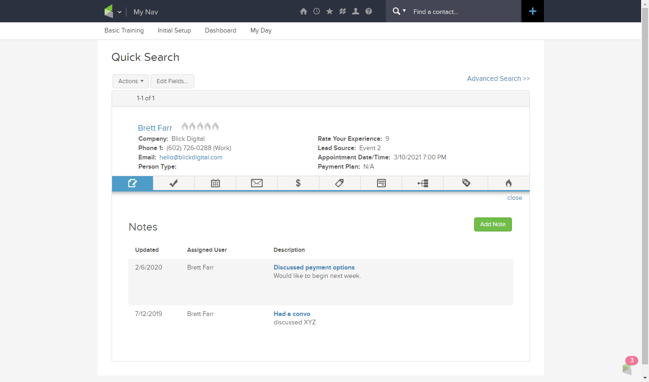The image size is (649, 382).
Task: Open the Advanced Search link
Action: [x=498, y=79]
